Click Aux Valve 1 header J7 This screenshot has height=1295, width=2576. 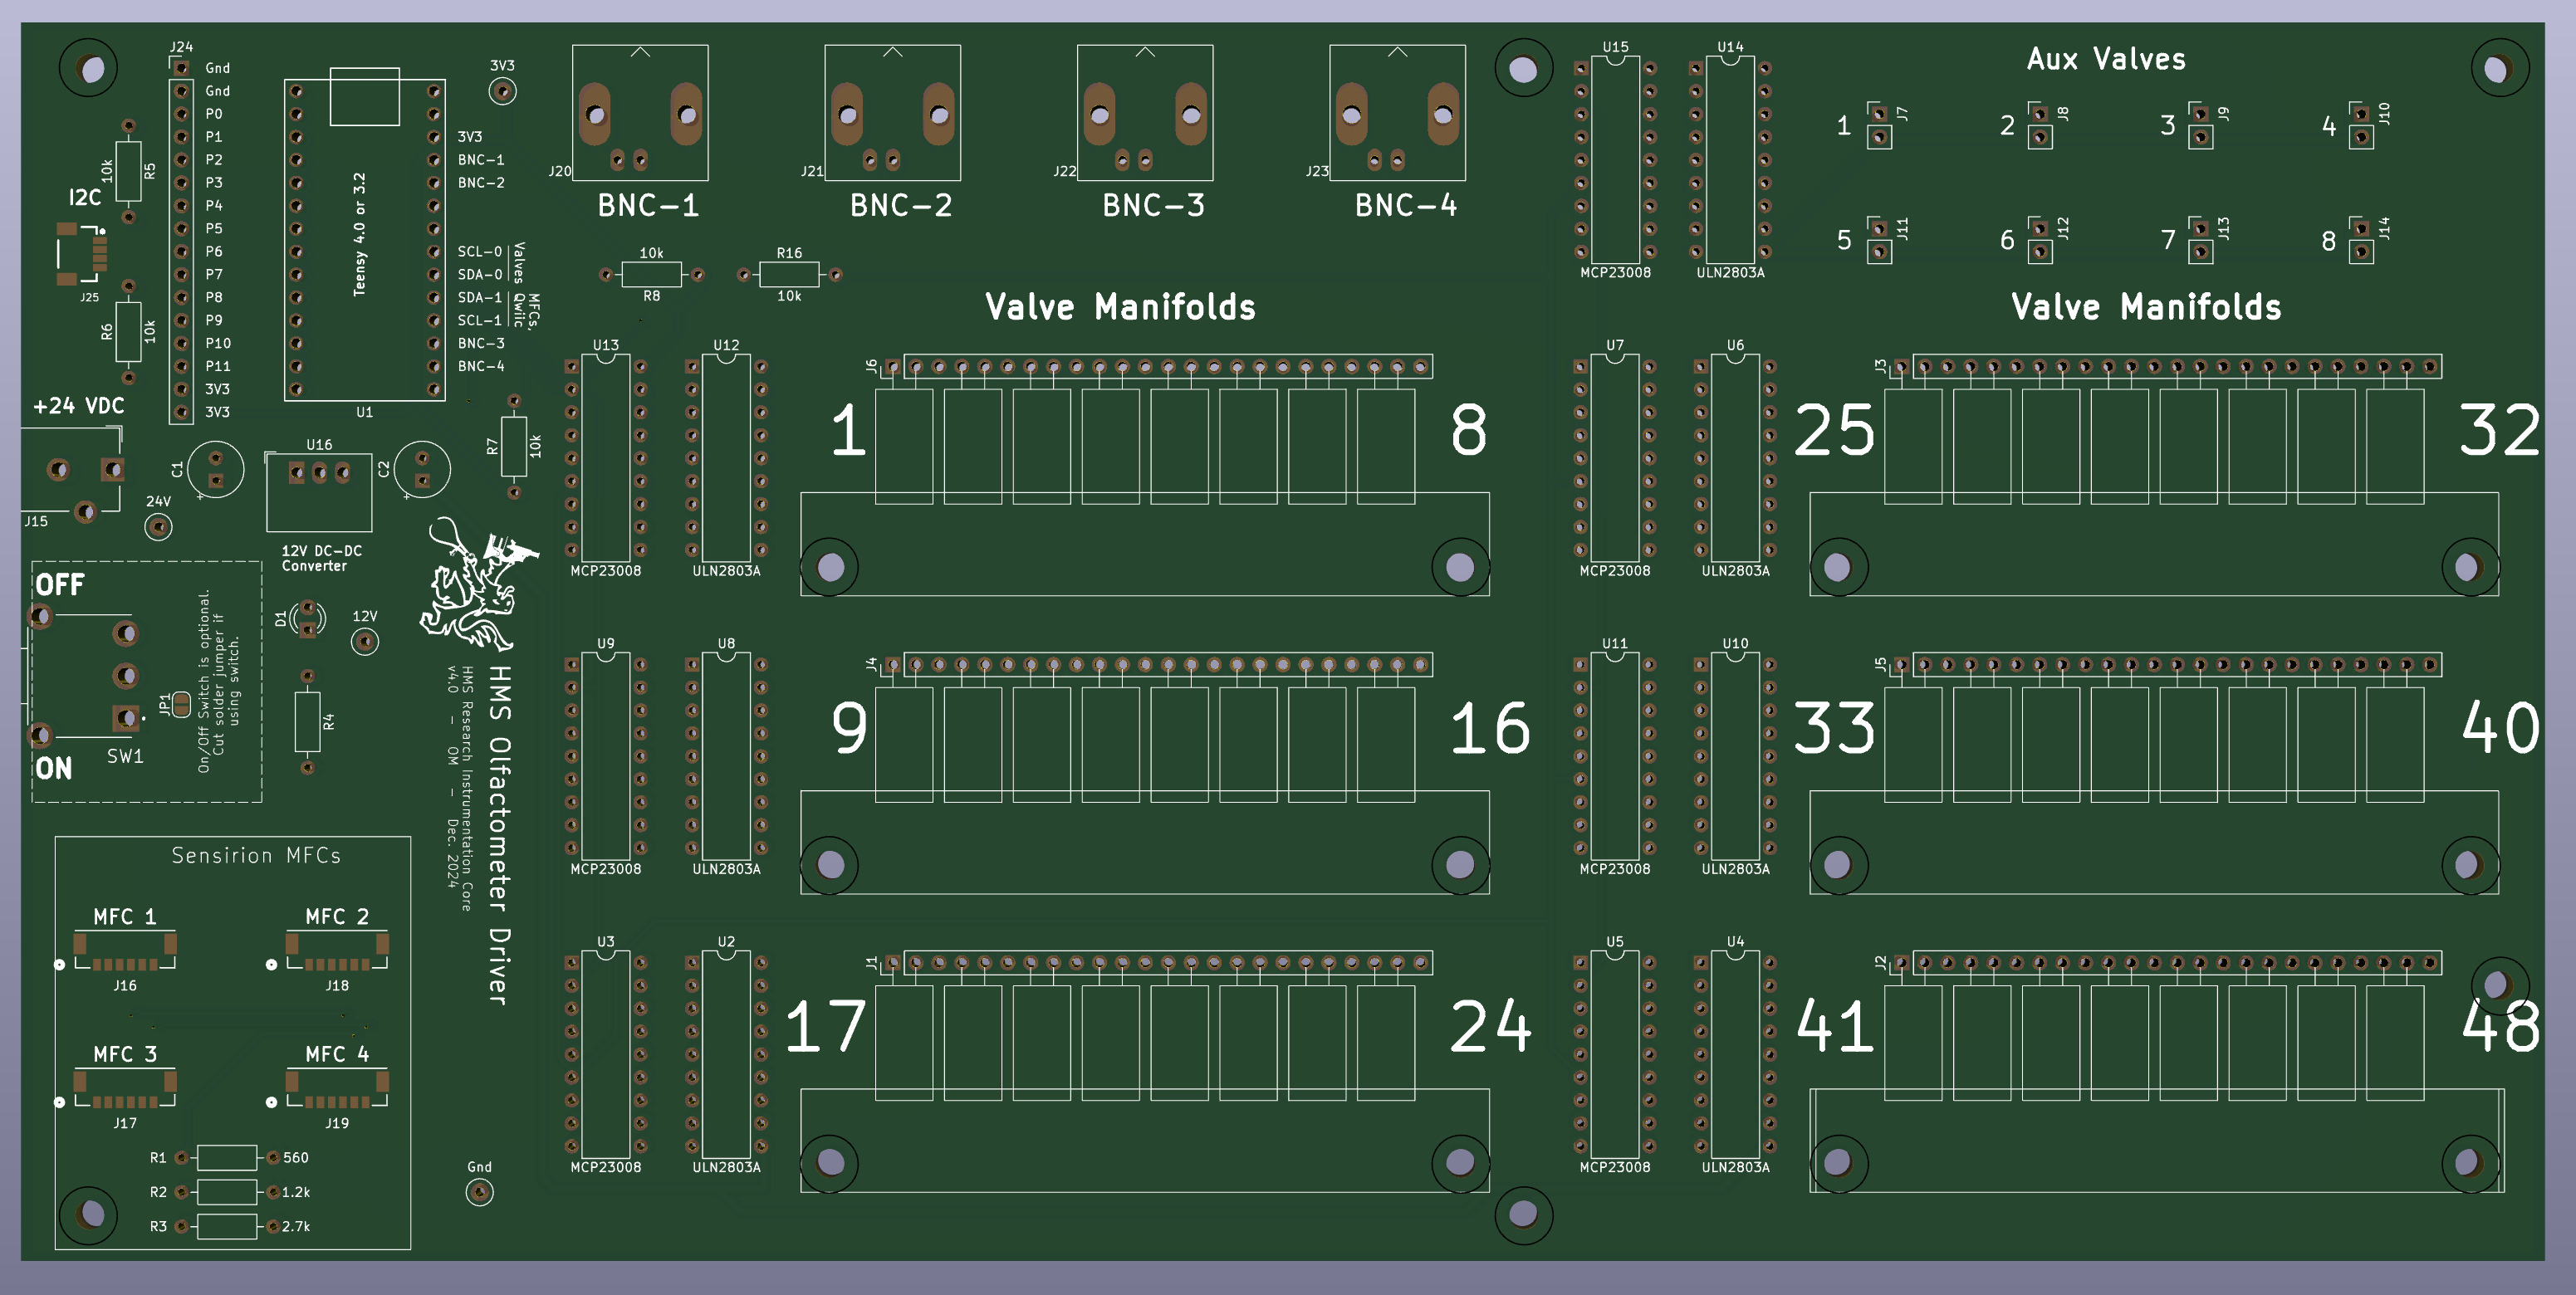[x=1880, y=125]
